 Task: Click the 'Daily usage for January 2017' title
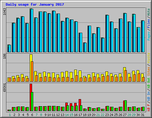click(35, 4)
